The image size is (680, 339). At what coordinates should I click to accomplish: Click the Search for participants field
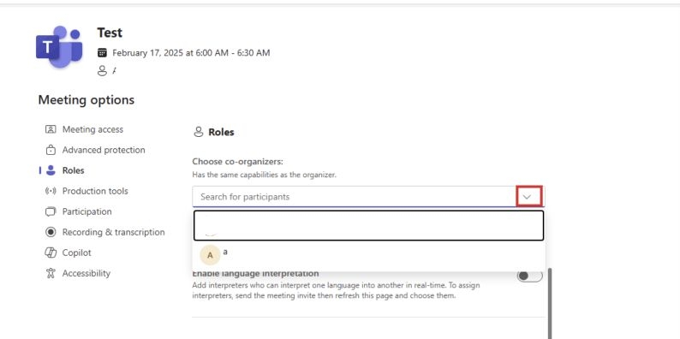355,197
